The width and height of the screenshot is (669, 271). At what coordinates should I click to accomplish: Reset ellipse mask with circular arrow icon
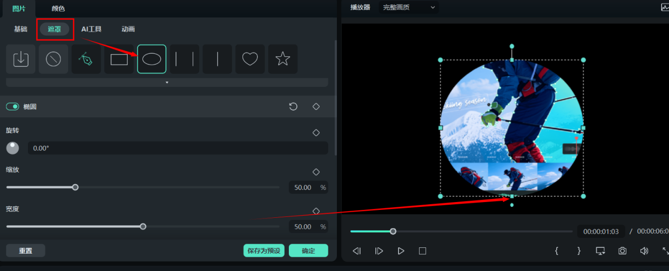[x=293, y=107]
